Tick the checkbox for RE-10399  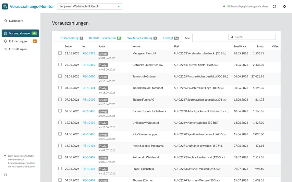pyautogui.click(x=60, y=64)
